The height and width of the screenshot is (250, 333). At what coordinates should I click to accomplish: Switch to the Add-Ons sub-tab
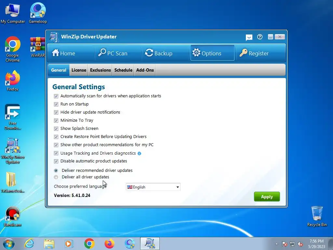tap(145, 70)
